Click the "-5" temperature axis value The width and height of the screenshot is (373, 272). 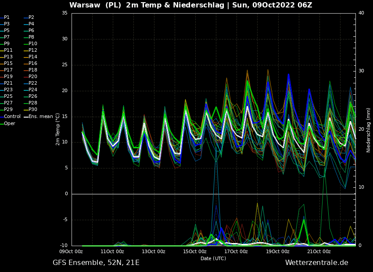[x=65, y=219]
